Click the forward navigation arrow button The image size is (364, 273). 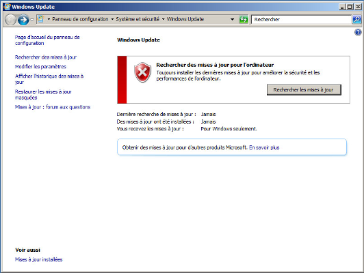point(23,20)
